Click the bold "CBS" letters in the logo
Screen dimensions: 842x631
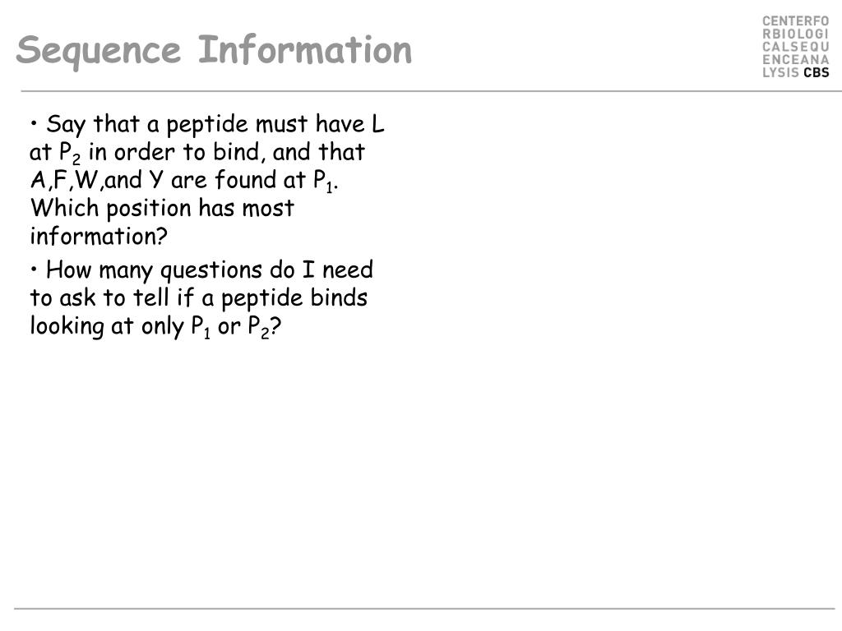click(817, 72)
